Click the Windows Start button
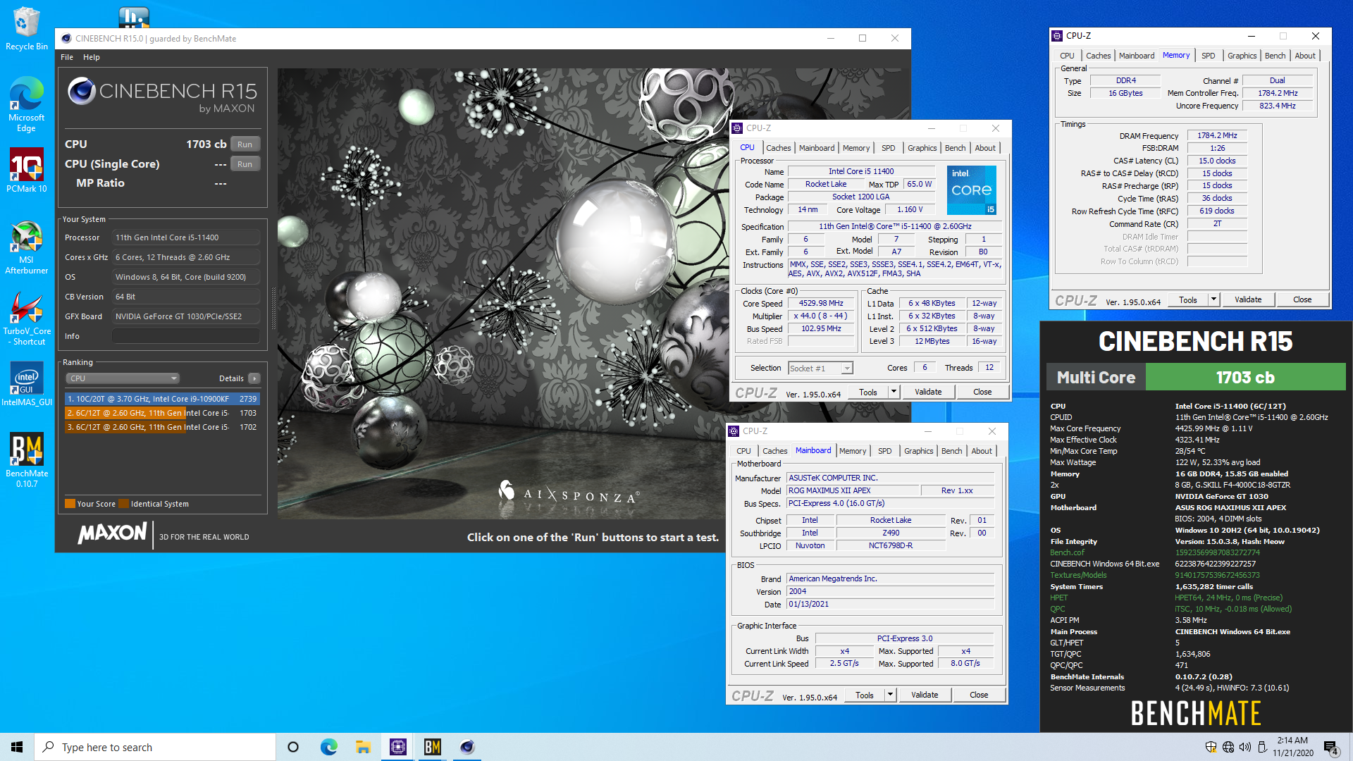Screen dimensions: 1353x761 (17, 747)
